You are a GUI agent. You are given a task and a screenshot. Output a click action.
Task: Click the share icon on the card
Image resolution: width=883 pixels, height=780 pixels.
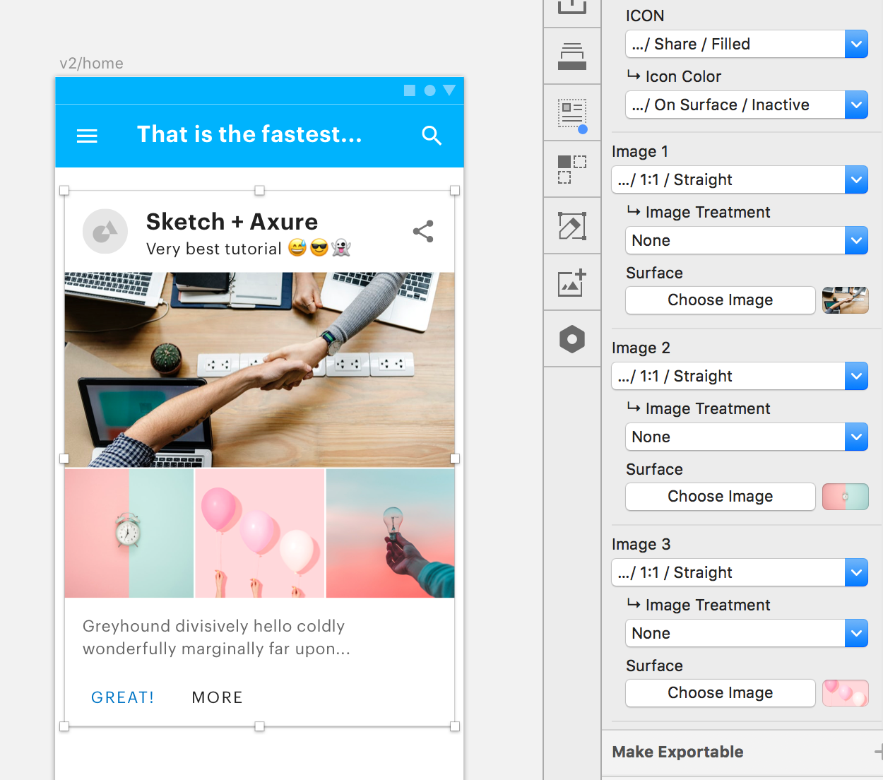click(423, 231)
